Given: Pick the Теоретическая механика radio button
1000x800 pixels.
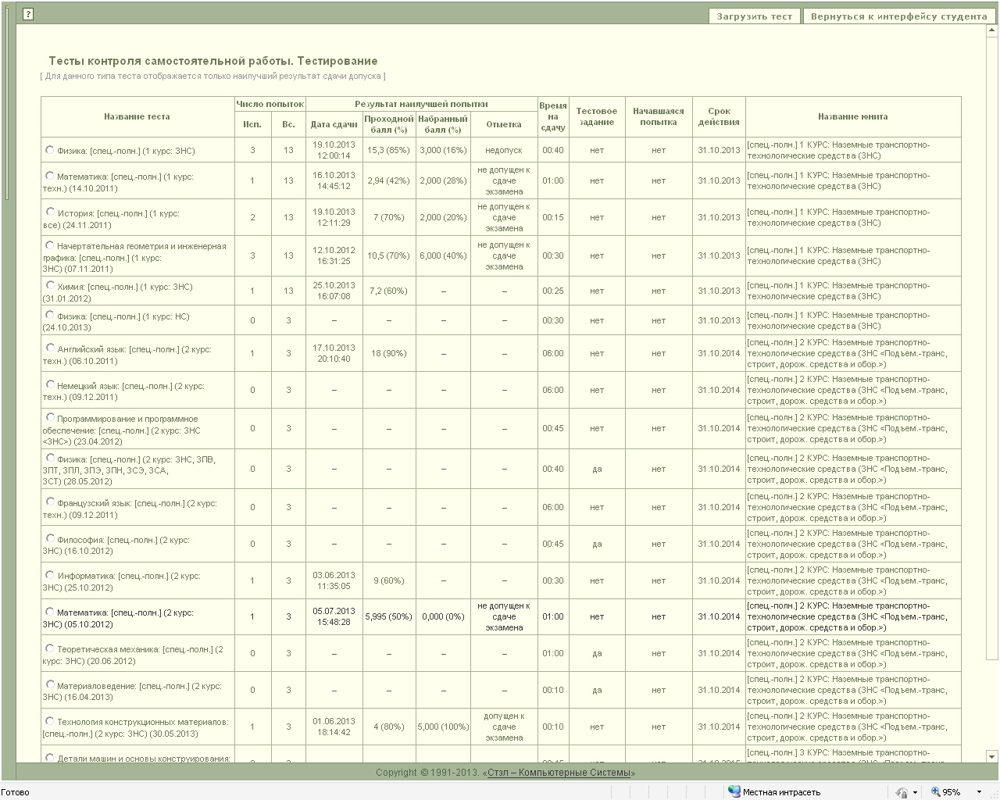Looking at the screenshot, I should 50,648.
